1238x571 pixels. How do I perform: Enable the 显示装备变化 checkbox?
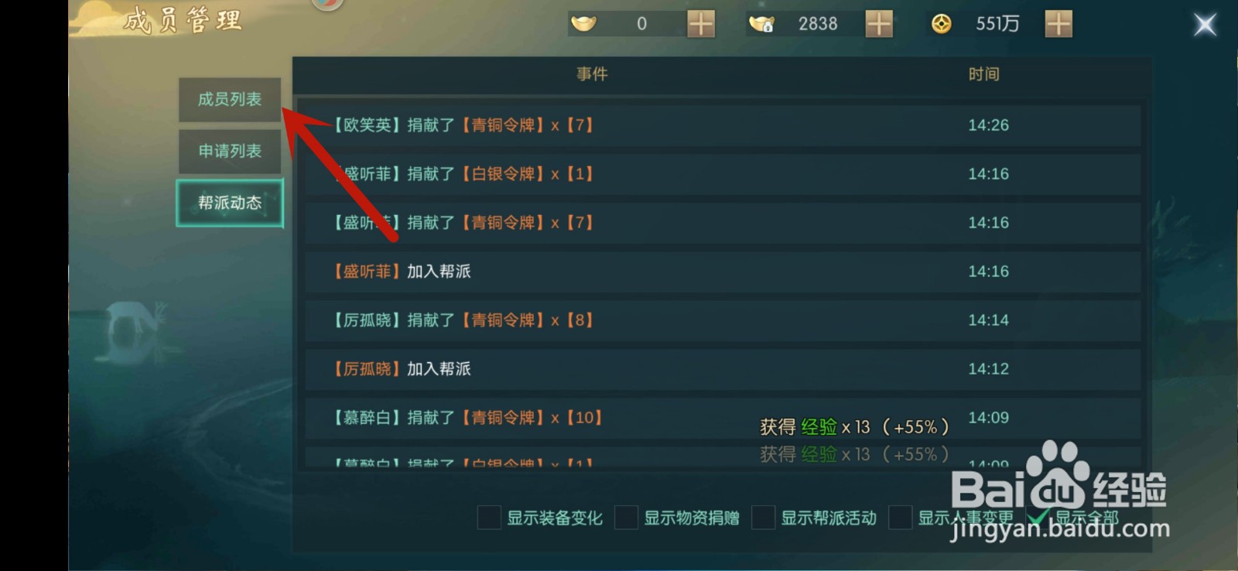point(489,518)
